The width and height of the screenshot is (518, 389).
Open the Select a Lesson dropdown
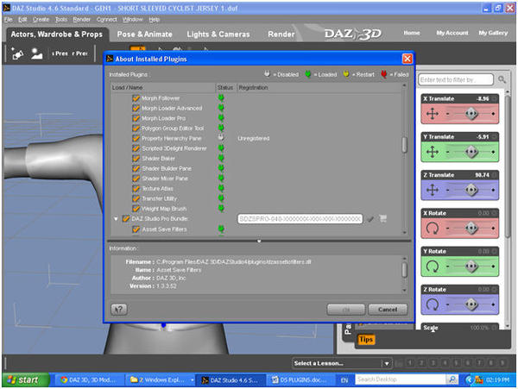click(342, 363)
